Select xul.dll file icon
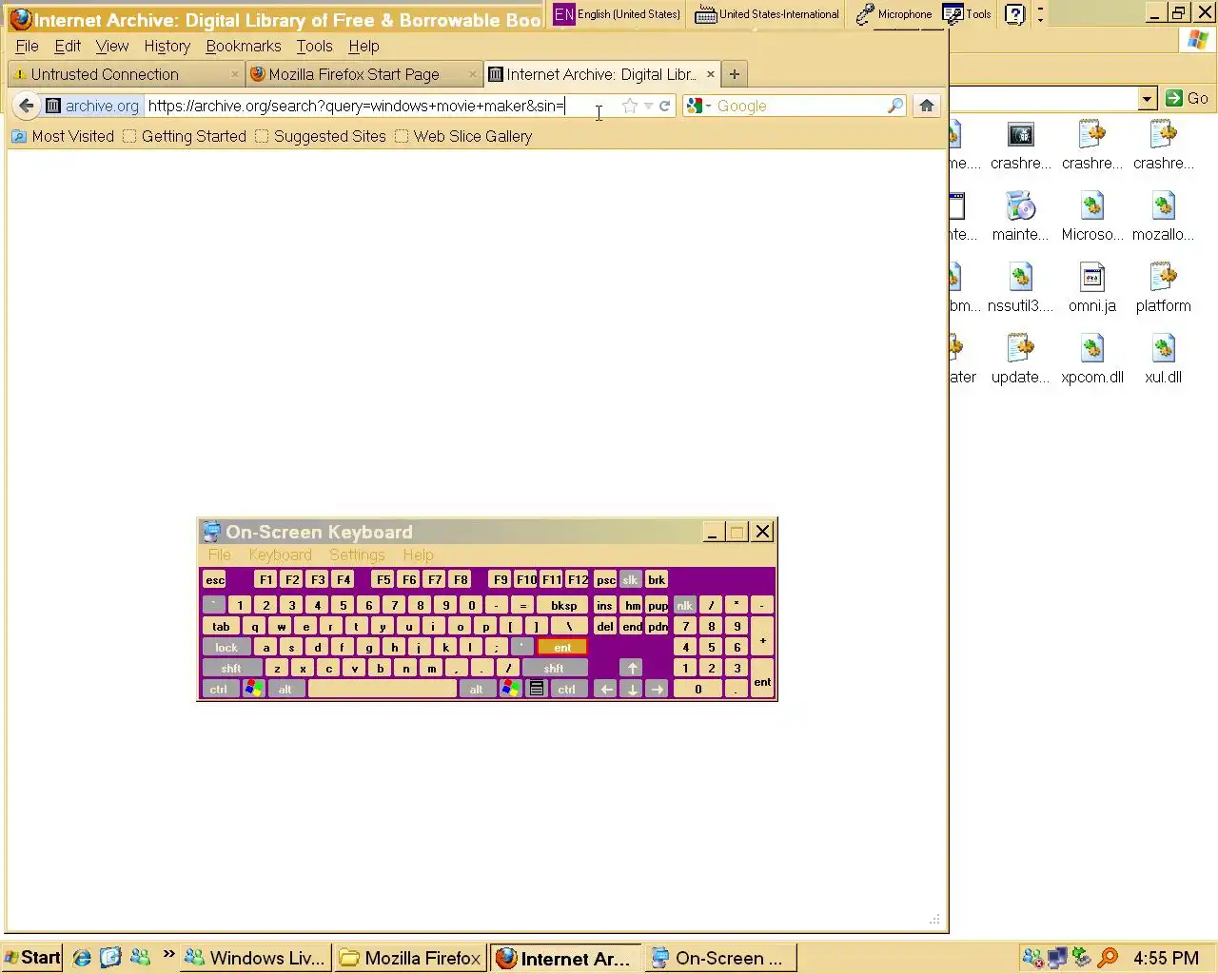Image resolution: width=1218 pixels, height=974 pixels. point(1163,359)
